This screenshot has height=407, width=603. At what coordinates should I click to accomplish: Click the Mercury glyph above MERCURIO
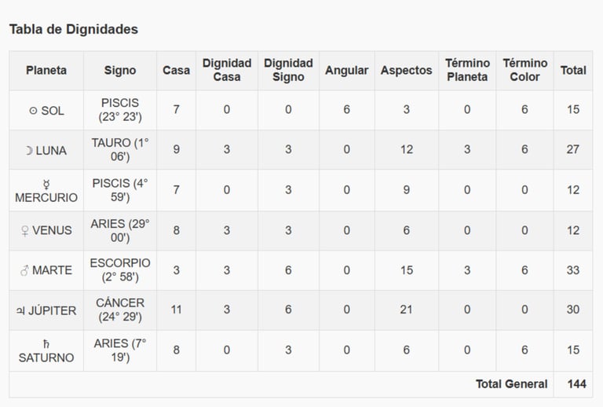46,183
